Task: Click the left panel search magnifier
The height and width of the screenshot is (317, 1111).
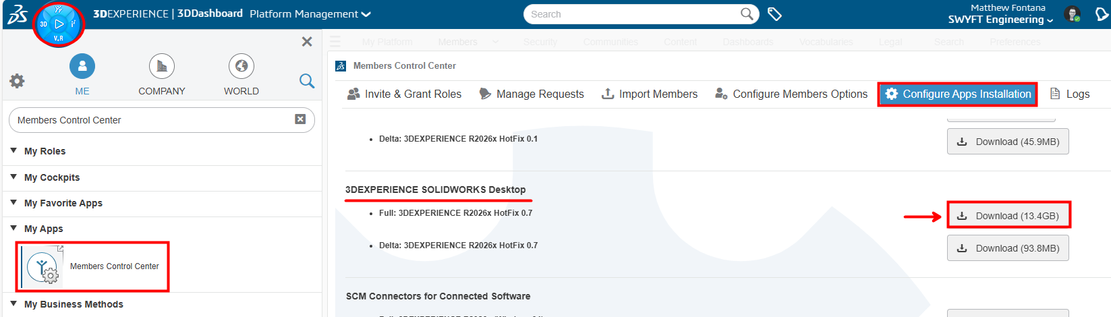Action: click(x=307, y=81)
